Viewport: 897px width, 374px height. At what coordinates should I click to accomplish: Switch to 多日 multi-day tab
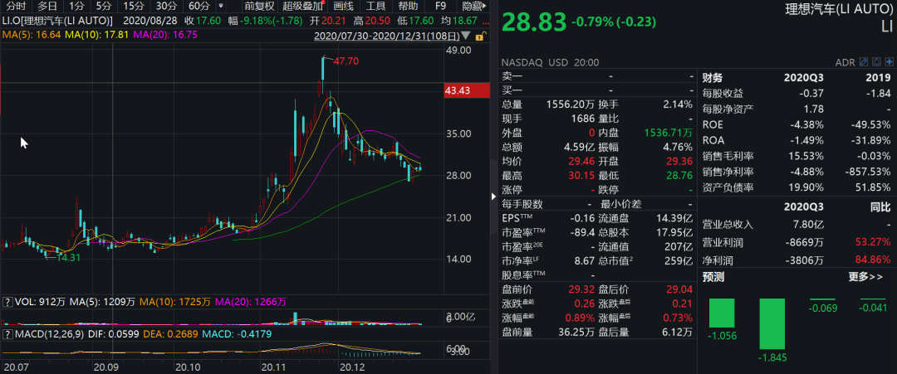click(x=47, y=7)
